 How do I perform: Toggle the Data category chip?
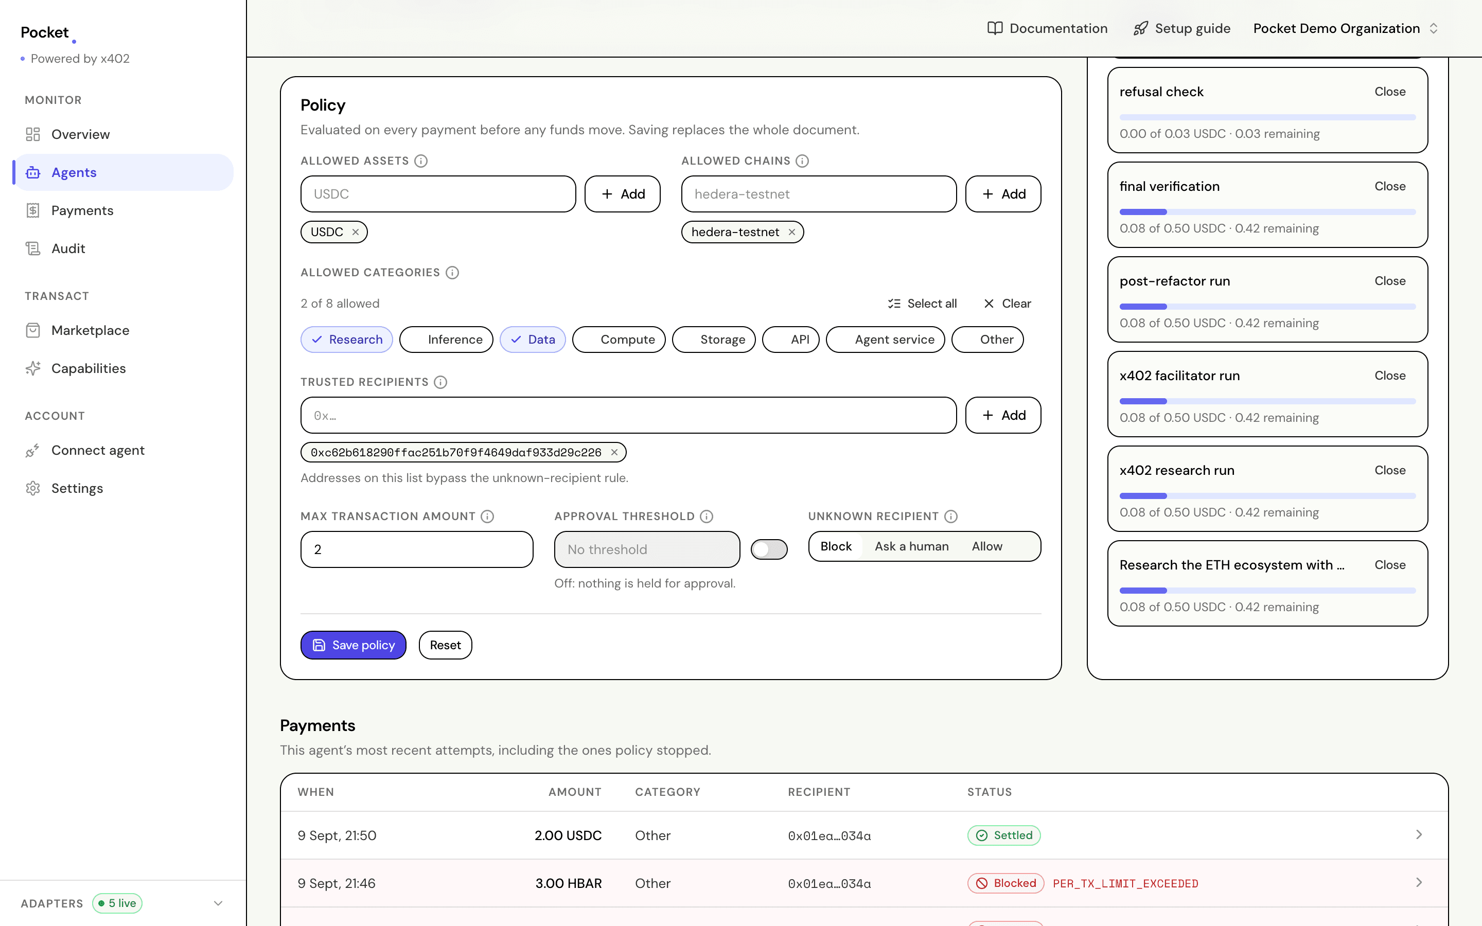click(533, 340)
